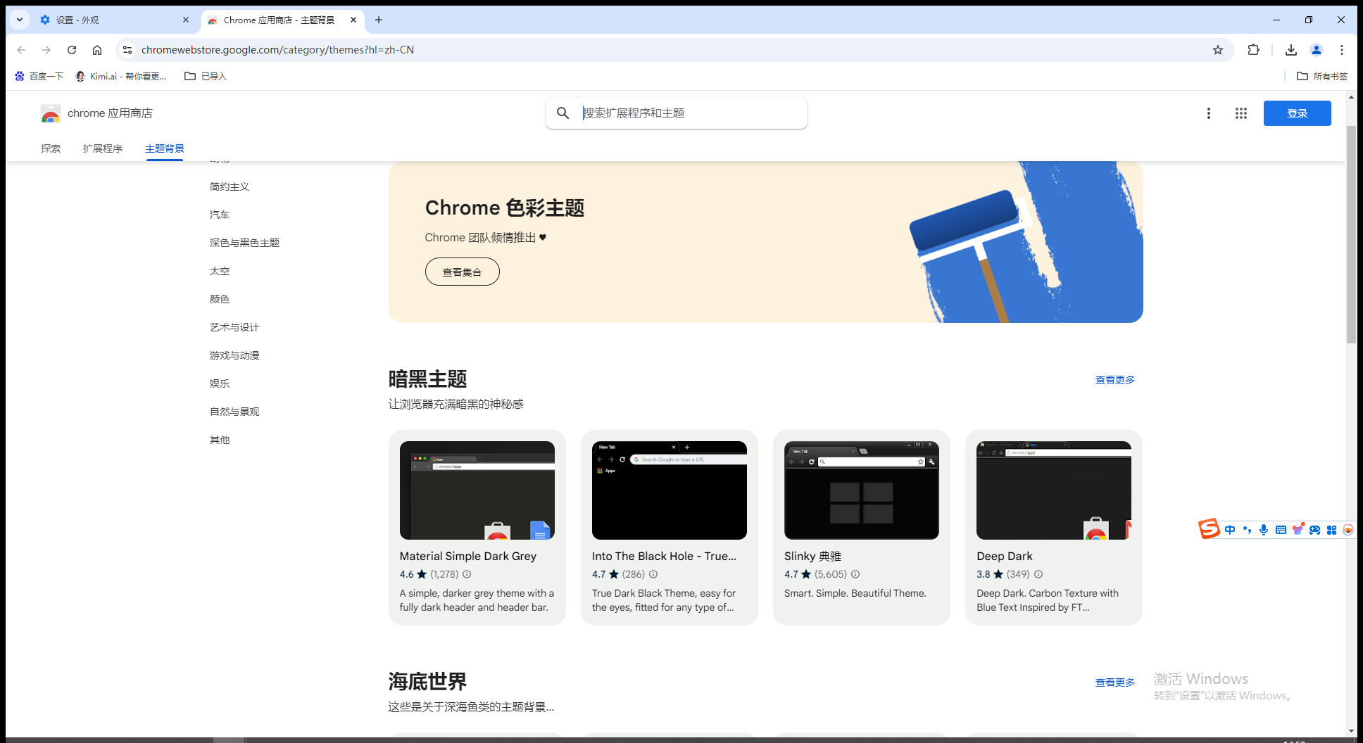The image size is (1363, 743).
Task: Choose the 太空 category
Action: pyautogui.click(x=220, y=271)
